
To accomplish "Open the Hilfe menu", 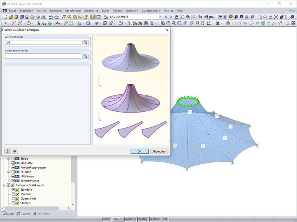I will [179, 11].
